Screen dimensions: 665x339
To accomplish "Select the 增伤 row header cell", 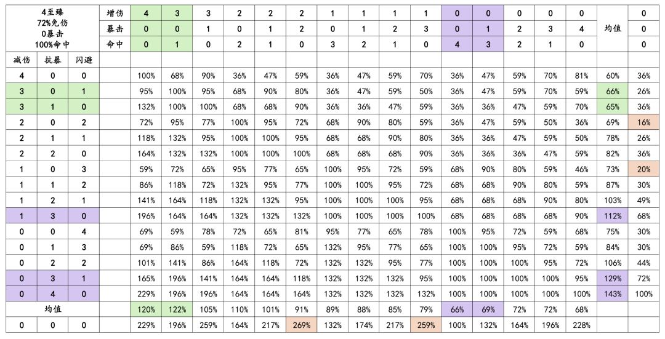I will [x=115, y=13].
